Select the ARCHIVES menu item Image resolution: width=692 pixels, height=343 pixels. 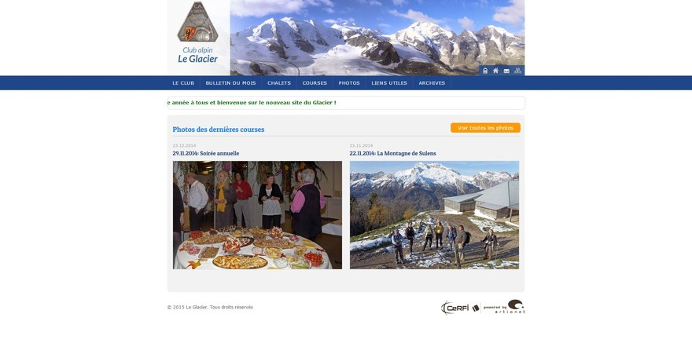pyautogui.click(x=432, y=82)
